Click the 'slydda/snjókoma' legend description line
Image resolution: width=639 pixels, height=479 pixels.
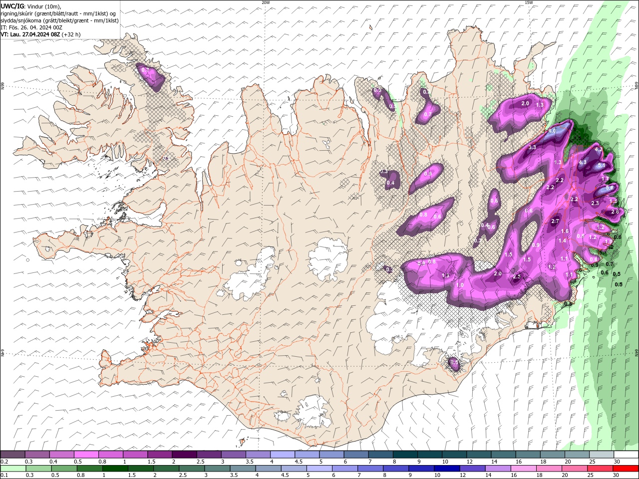59,20
